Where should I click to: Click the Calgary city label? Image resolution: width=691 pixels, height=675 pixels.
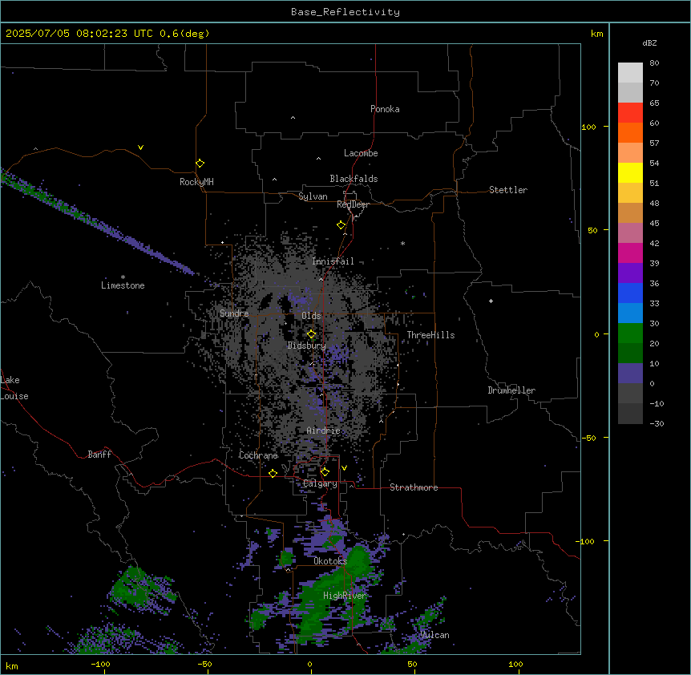(320, 483)
